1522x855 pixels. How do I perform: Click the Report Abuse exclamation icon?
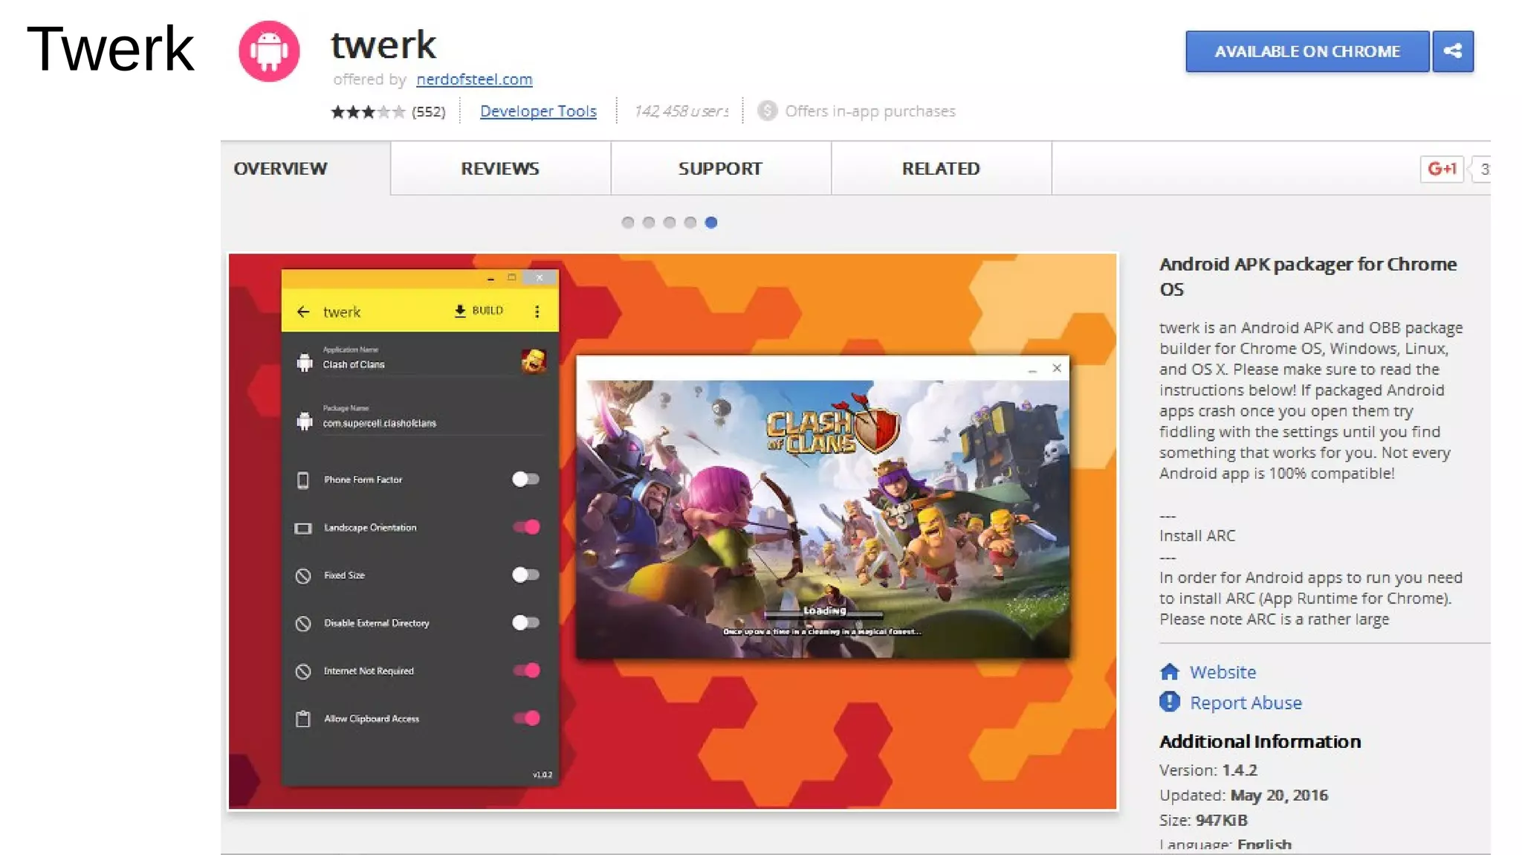click(1169, 702)
